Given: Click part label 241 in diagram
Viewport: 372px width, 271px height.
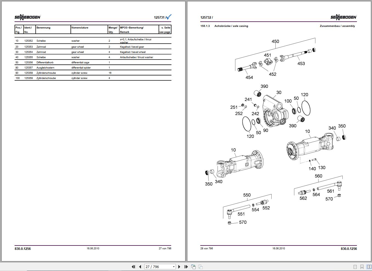Looking at the screenshot, I should click(248, 100).
